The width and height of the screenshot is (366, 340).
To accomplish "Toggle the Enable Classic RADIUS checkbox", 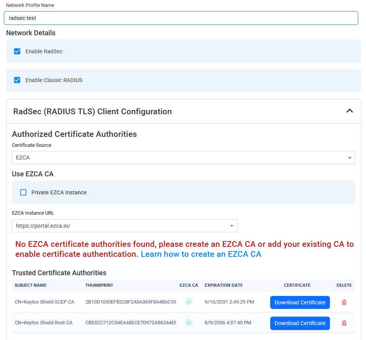I will pos(17,80).
